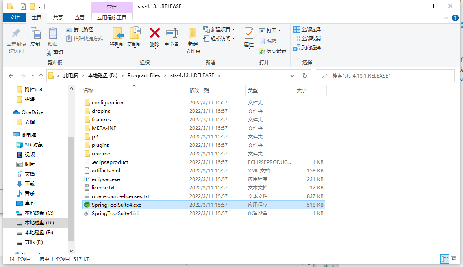
Task: Switch to large icons view layout
Action: click(454, 259)
